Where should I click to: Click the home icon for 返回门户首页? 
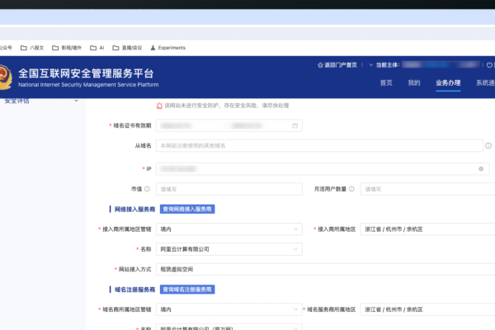(x=320, y=65)
